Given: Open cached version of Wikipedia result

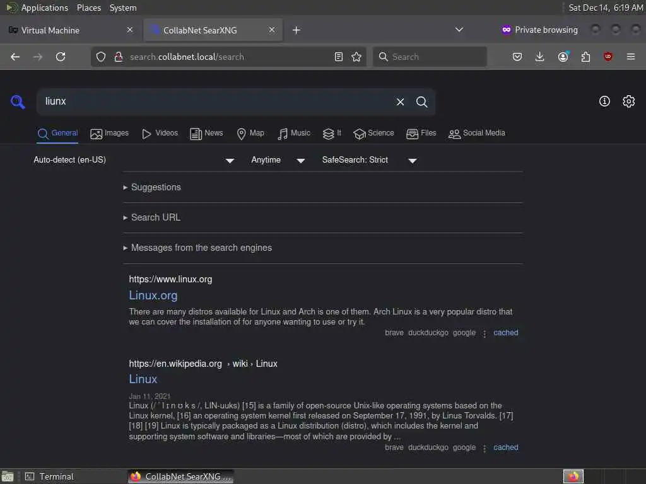Looking at the screenshot, I should pyautogui.click(x=505, y=447).
